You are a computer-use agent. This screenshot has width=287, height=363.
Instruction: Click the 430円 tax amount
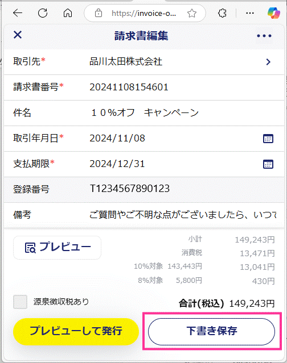click(264, 281)
